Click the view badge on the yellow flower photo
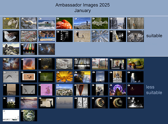 pyautogui.click(x=58, y=72)
